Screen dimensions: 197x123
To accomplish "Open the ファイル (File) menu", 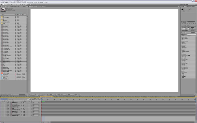I will pyautogui.click(x=2, y=3).
